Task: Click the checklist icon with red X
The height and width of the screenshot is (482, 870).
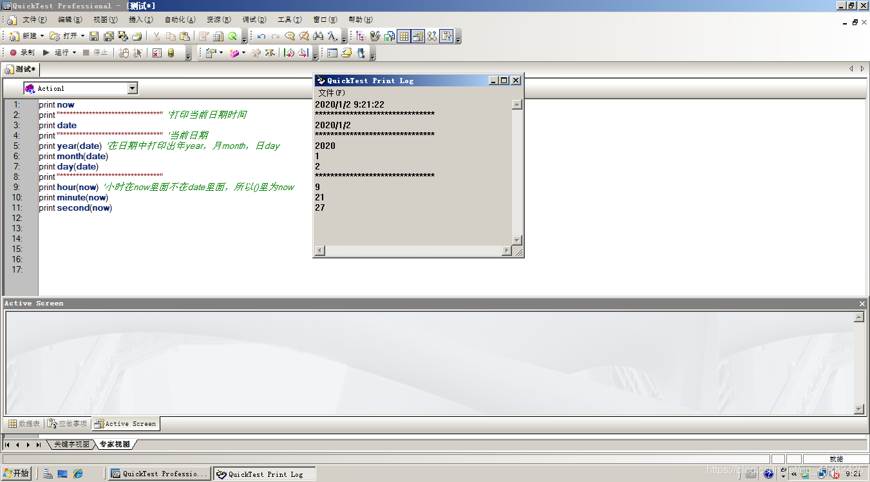Action: (x=157, y=53)
